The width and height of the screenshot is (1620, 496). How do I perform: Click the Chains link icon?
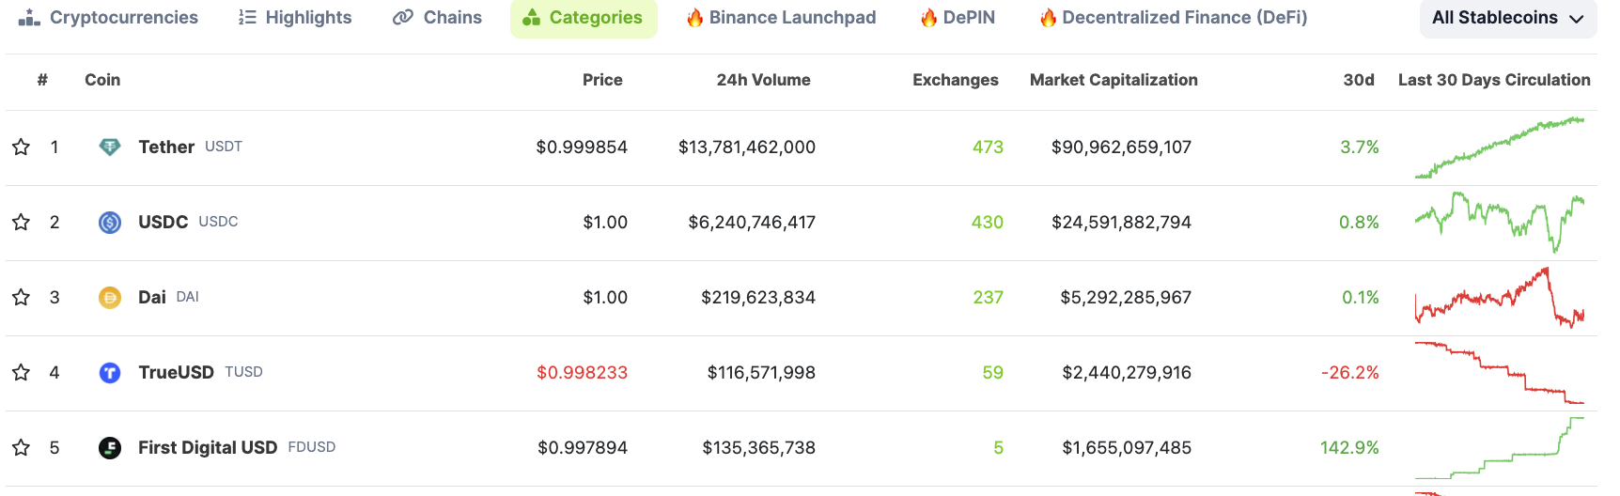click(x=403, y=17)
